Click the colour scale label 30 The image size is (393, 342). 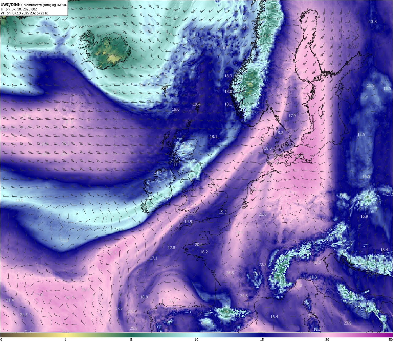pos(327,340)
